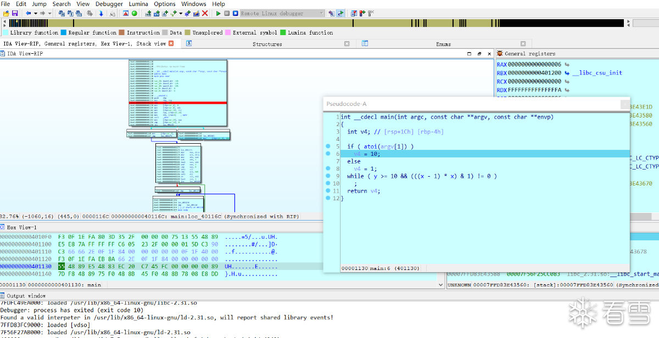Viewport: 659px width, 338px height.
Task: Click the Regular function color swatch
Action: click(64, 33)
